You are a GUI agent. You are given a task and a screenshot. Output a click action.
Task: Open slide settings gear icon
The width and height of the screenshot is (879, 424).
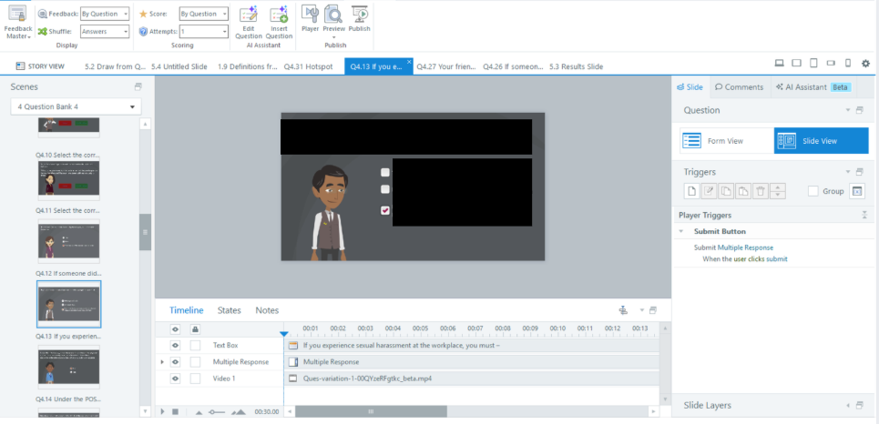click(x=865, y=64)
